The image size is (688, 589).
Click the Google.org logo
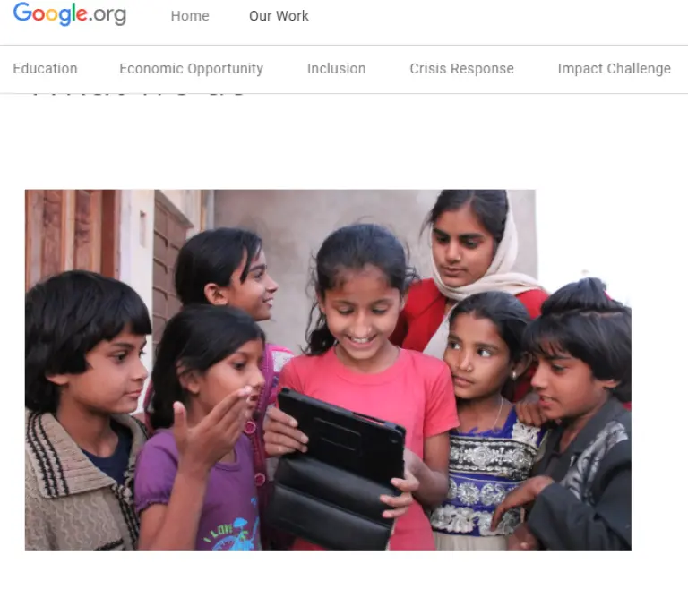[x=70, y=14]
